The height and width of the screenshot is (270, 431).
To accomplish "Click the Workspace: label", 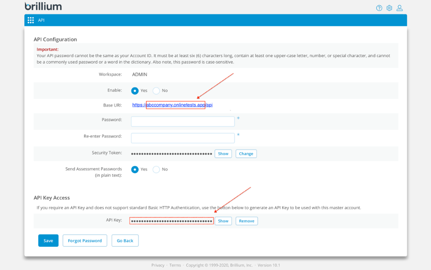I will coord(110,74).
